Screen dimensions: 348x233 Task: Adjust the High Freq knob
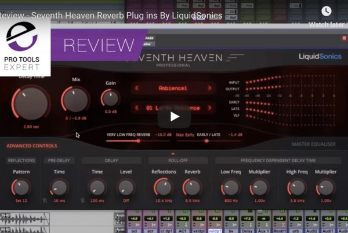(297, 187)
